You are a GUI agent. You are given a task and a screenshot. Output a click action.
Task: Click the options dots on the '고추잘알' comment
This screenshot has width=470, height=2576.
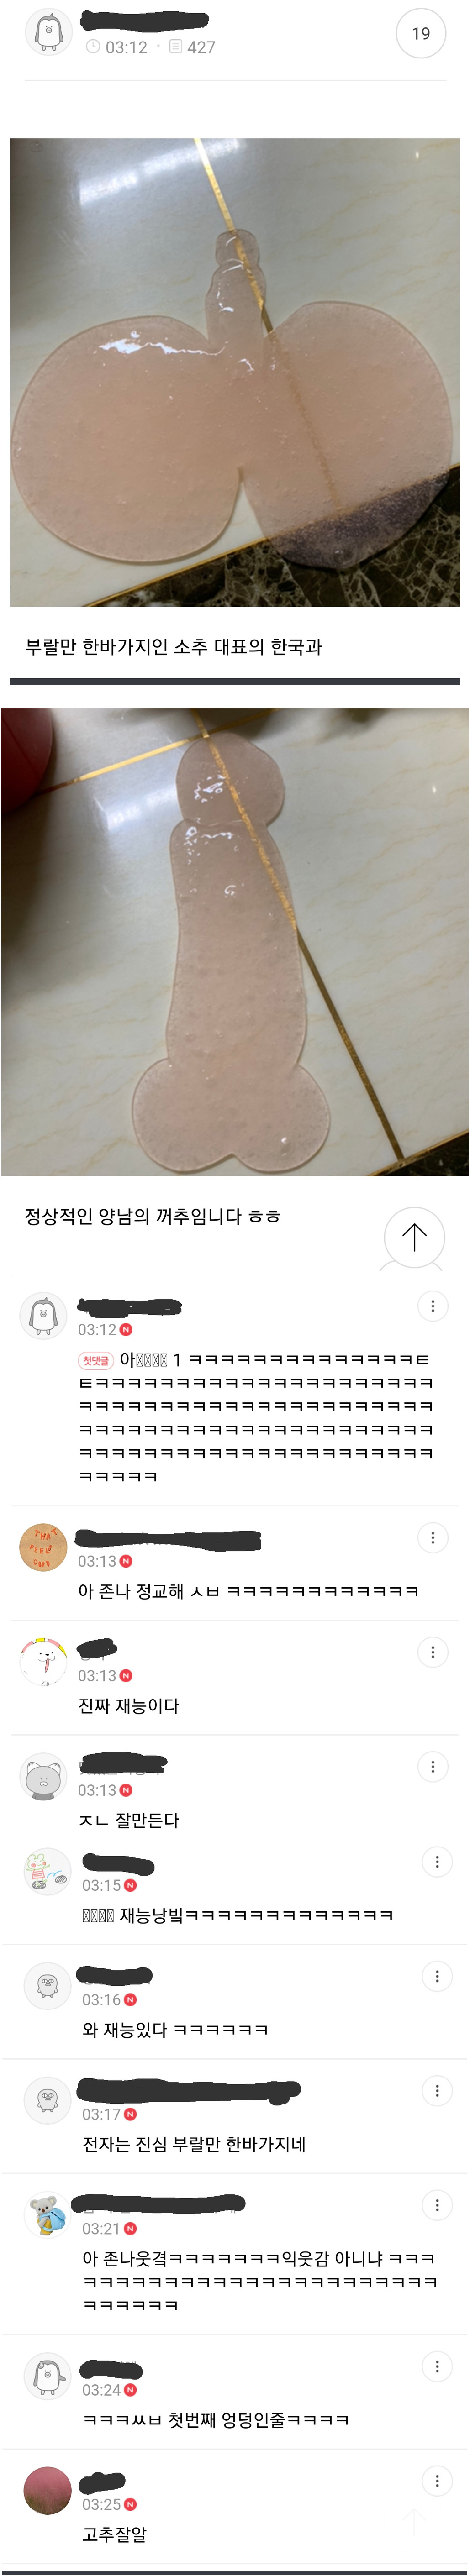pos(436,2481)
